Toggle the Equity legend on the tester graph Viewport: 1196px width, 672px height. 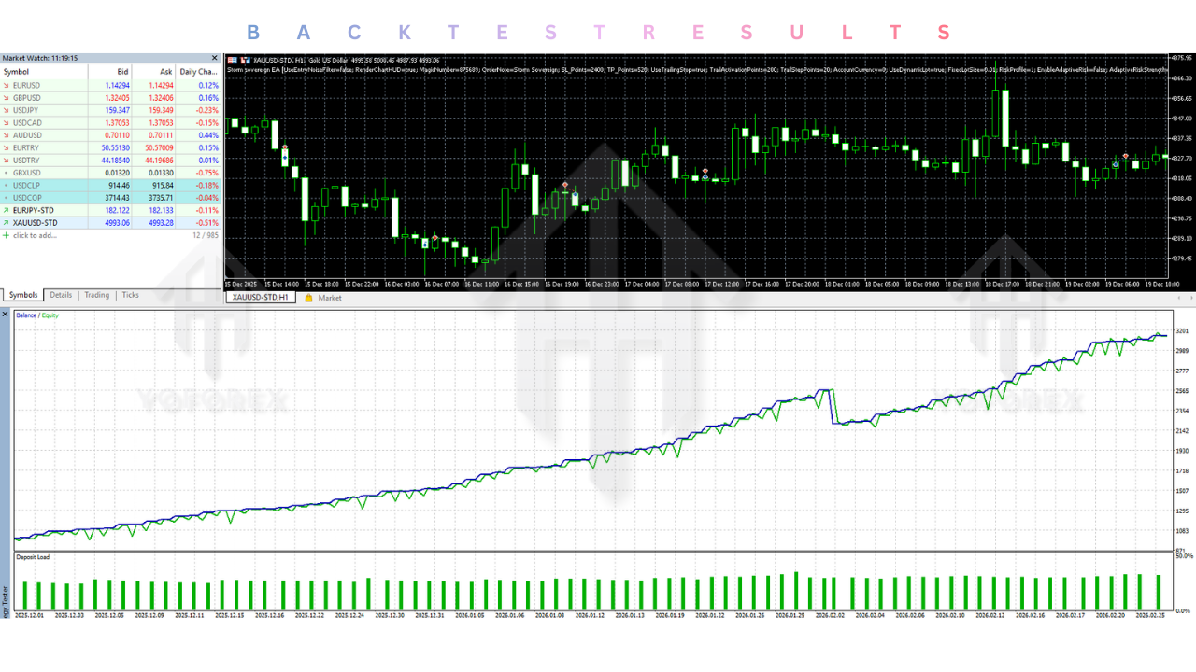[x=50, y=315]
